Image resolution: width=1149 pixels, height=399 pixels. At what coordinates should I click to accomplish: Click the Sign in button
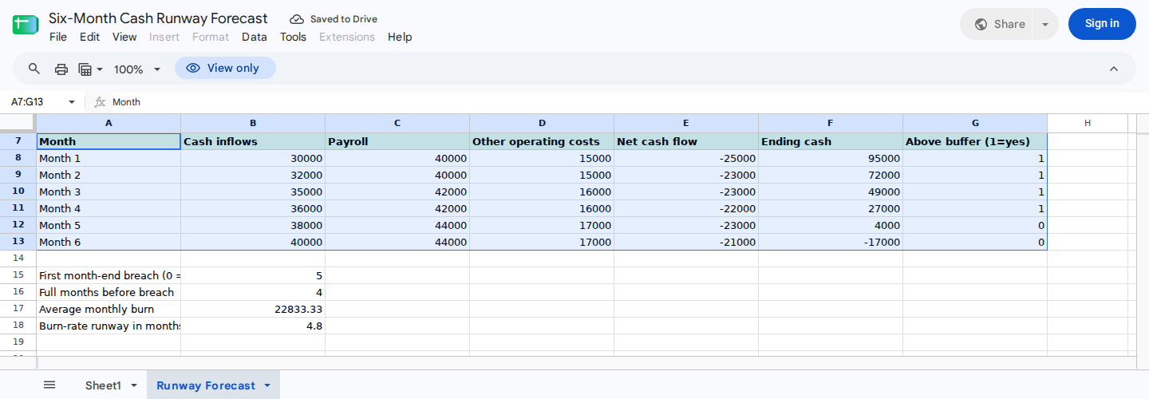point(1102,24)
